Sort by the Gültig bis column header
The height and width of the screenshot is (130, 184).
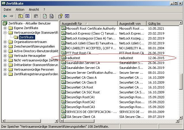pyautogui.click(x=163, y=23)
